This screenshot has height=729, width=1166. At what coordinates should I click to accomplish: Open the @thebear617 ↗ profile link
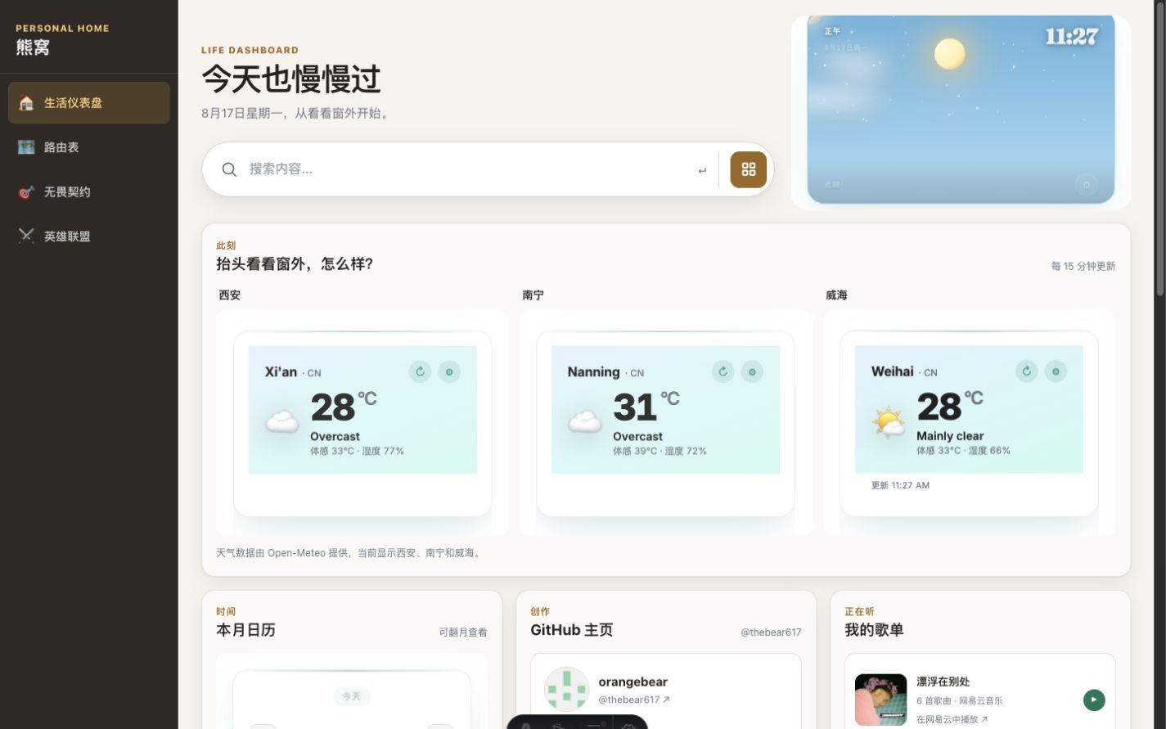pyautogui.click(x=634, y=700)
